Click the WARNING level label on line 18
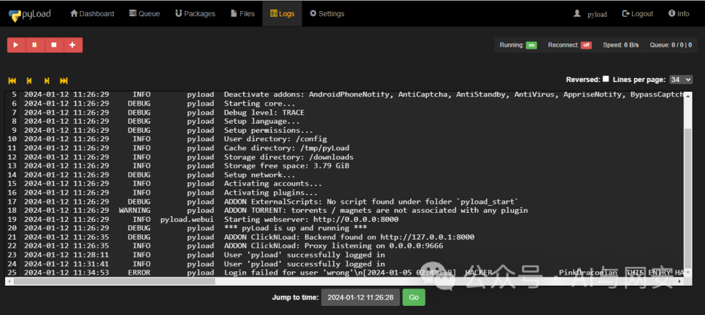705x315 pixels. pos(134,210)
